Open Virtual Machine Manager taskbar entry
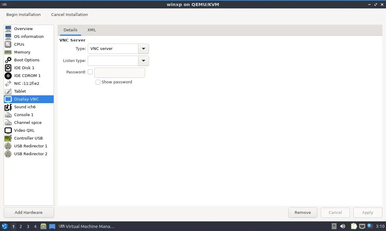This screenshot has height=231, width=386. point(87,226)
